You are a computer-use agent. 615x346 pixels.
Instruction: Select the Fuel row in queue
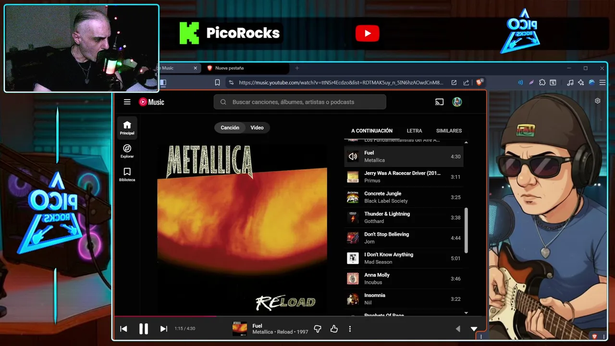404,156
